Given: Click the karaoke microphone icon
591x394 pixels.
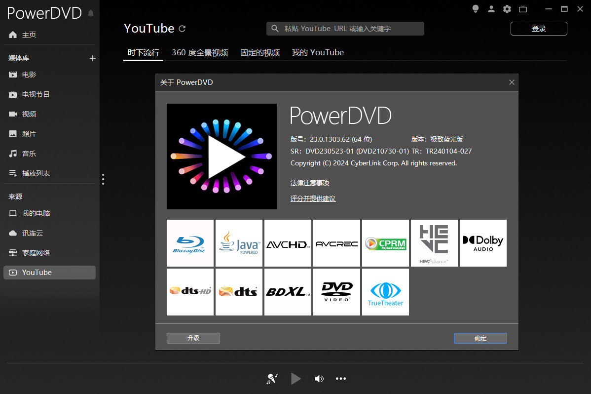Looking at the screenshot, I should 272,379.
